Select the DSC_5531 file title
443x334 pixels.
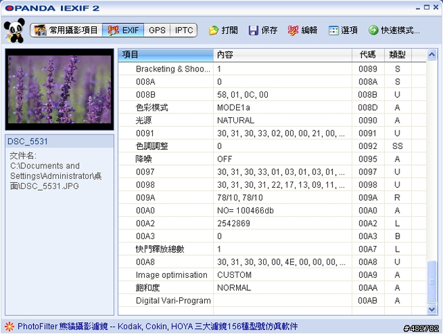pos(28,141)
